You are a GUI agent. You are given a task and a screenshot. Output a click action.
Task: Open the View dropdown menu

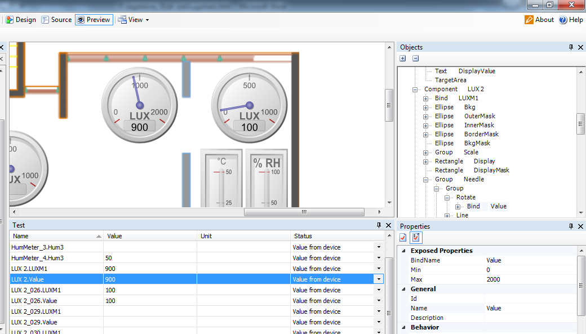(x=134, y=20)
